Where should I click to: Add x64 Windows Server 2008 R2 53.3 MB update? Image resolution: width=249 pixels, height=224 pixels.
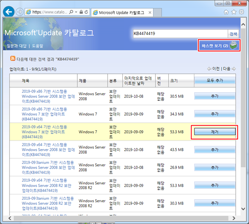tap(215, 185)
